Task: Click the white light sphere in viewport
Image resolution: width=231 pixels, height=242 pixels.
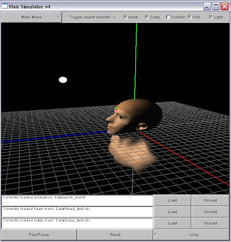Action: [x=63, y=80]
